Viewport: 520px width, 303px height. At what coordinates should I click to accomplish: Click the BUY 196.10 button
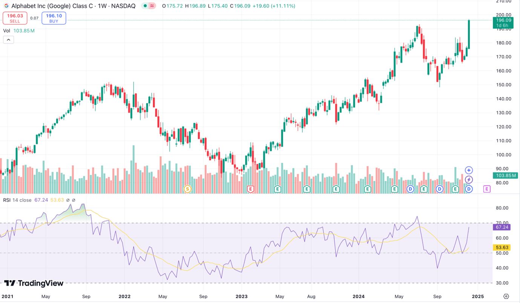pos(53,17)
